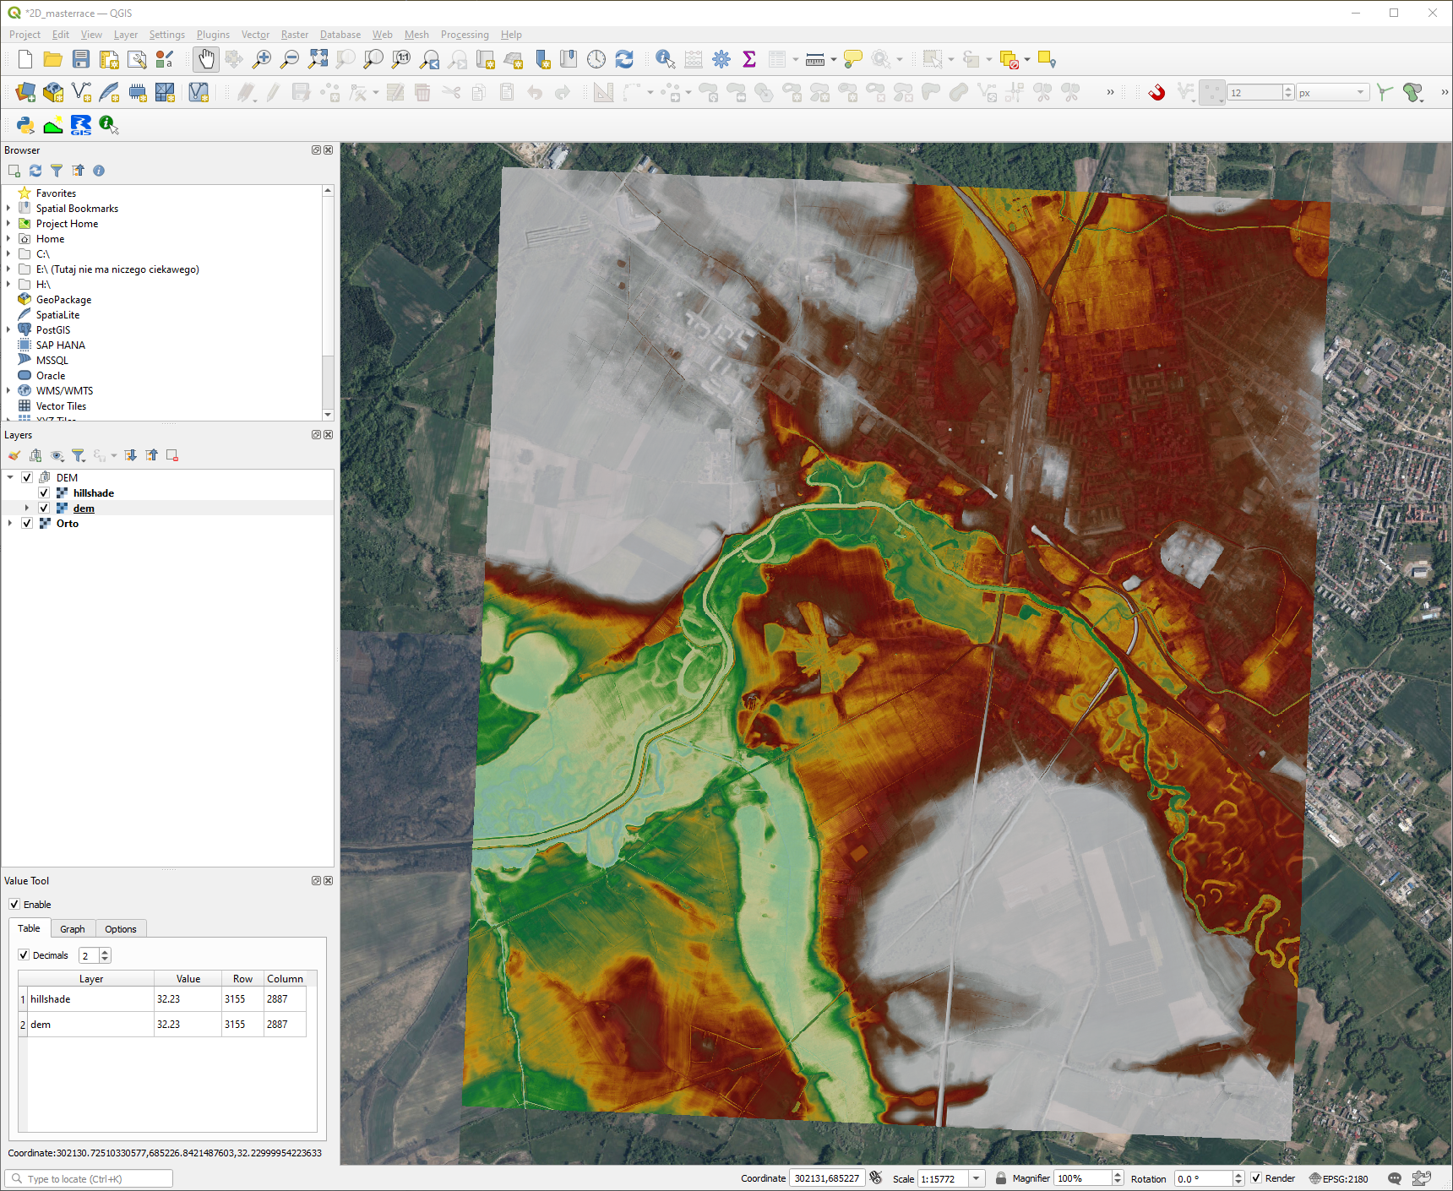Click the Zoom In magnifier tool
Image resolution: width=1453 pixels, height=1191 pixels.
[262, 59]
